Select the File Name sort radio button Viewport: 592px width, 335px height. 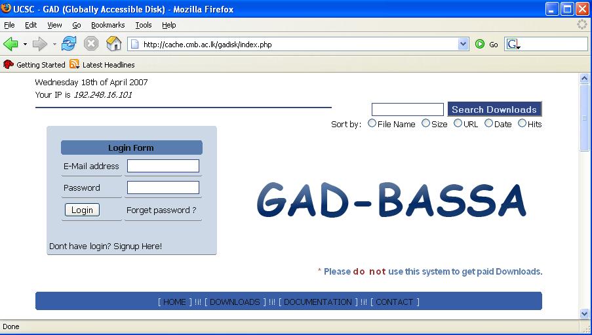click(372, 123)
